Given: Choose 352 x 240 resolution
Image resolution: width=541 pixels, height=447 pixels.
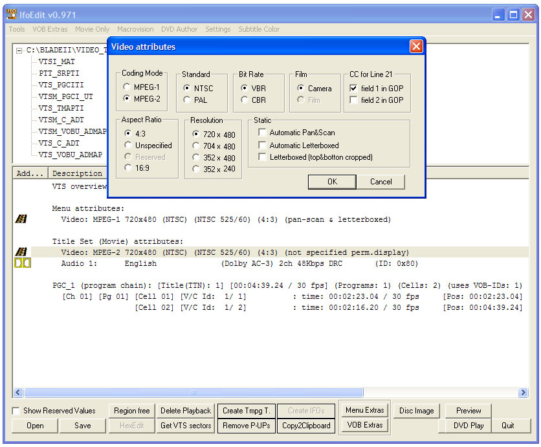Looking at the screenshot, I should (196, 169).
